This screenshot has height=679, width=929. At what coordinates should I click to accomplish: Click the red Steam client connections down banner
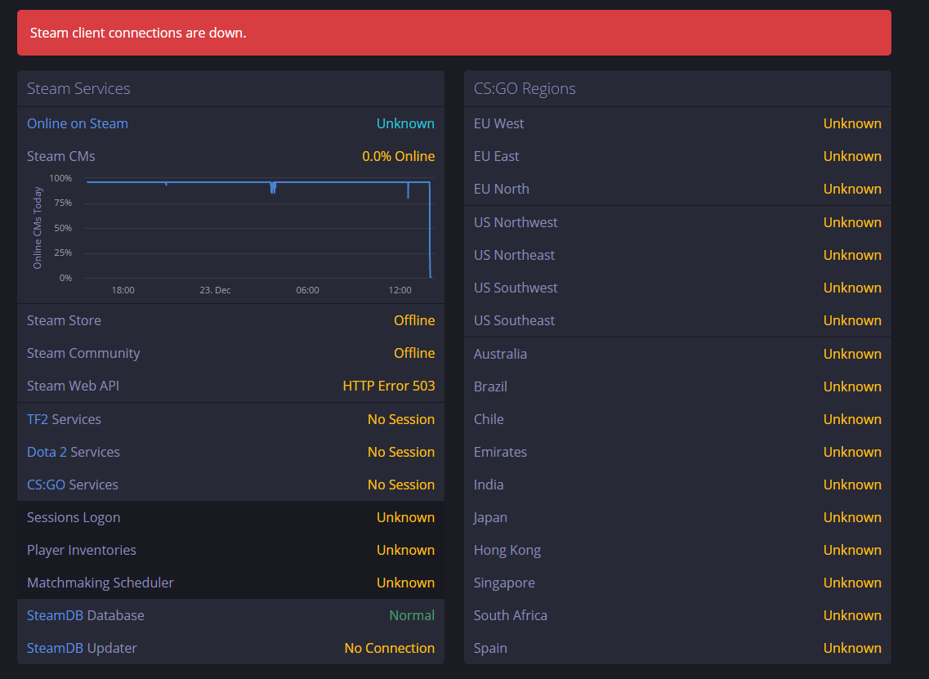453,33
